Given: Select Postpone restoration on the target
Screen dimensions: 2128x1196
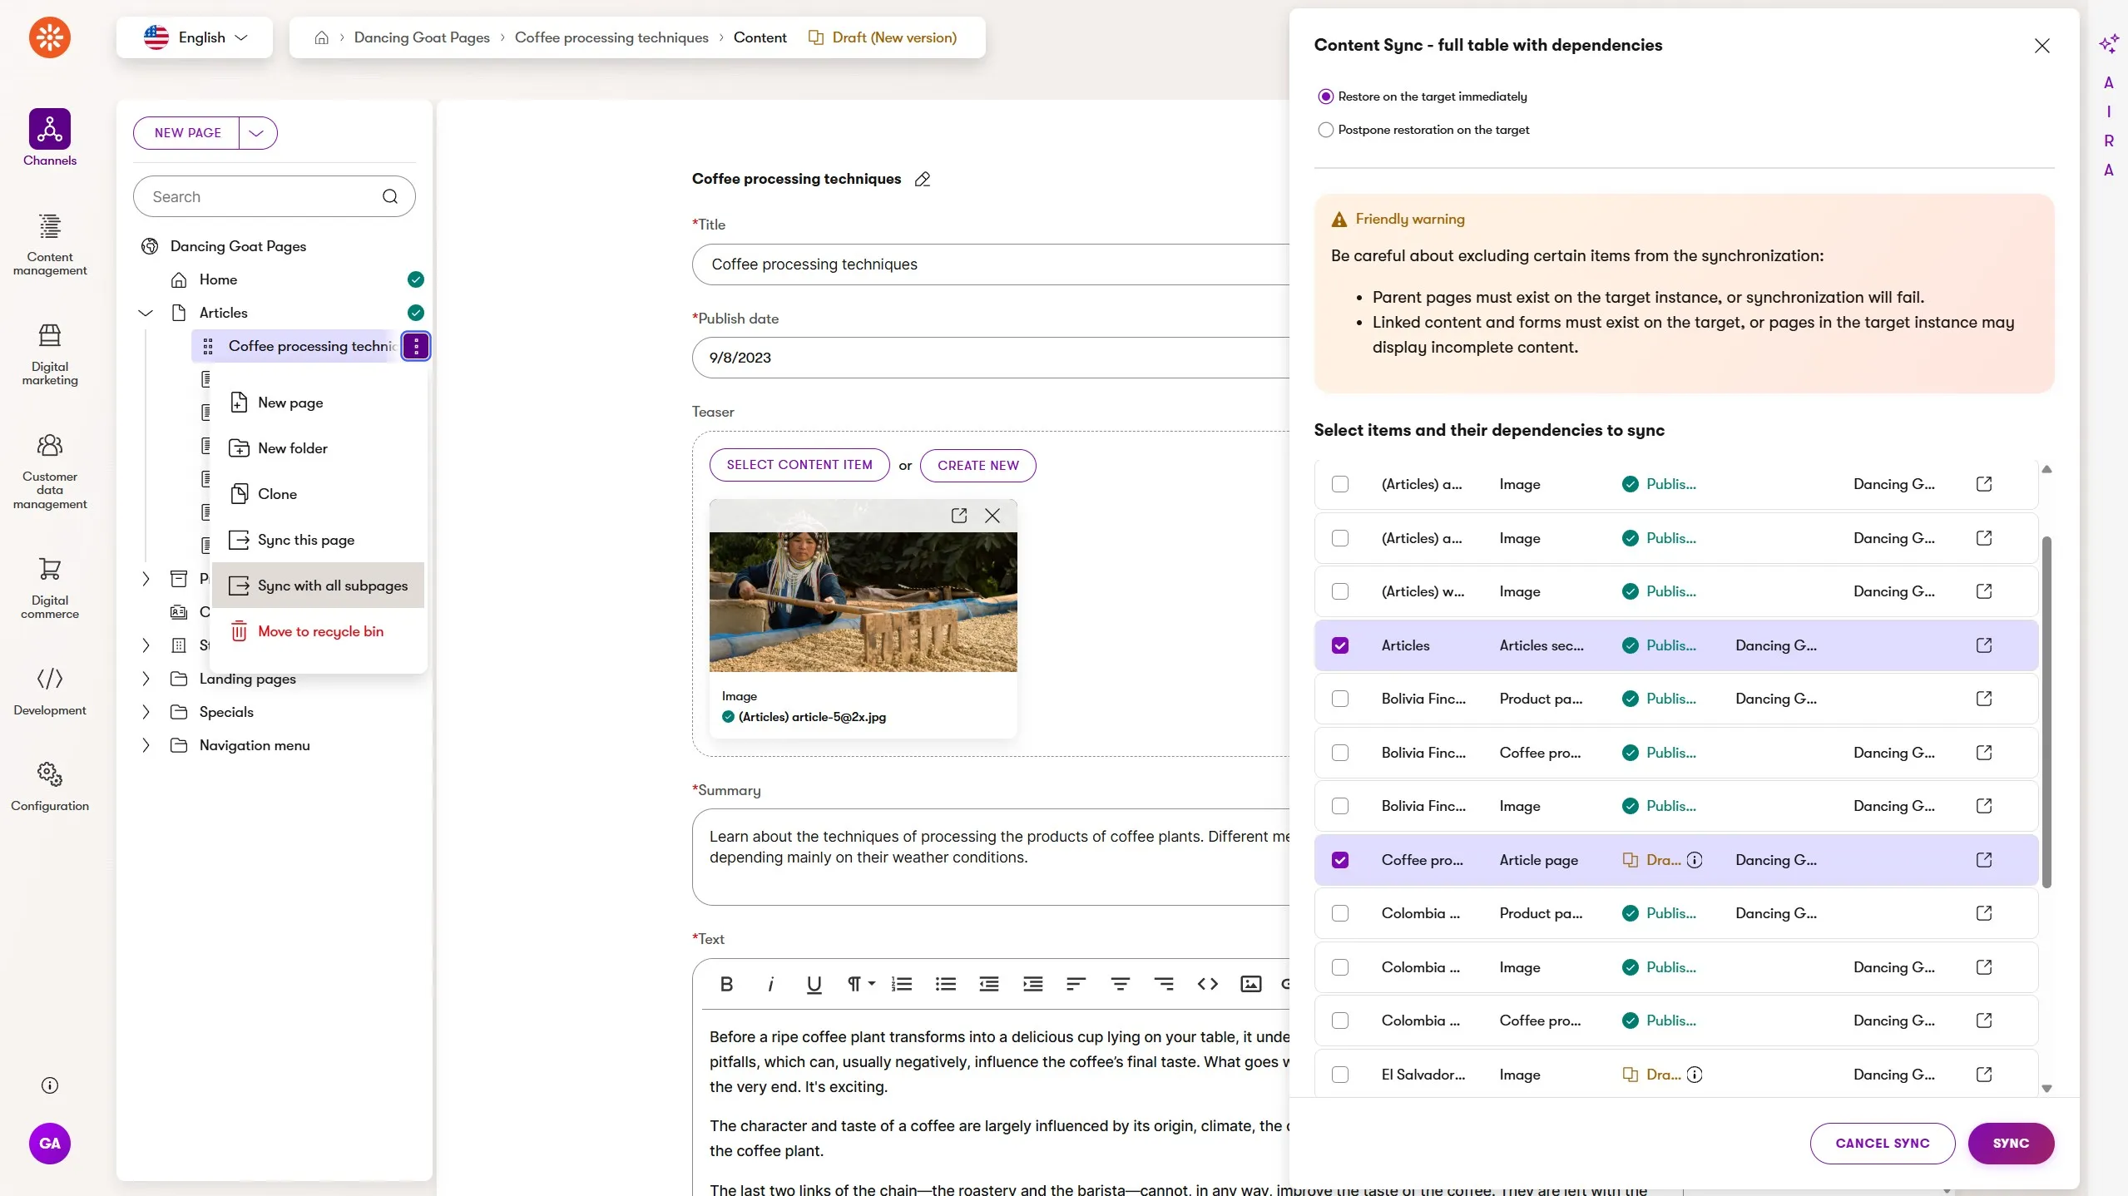Looking at the screenshot, I should click(x=1326, y=130).
